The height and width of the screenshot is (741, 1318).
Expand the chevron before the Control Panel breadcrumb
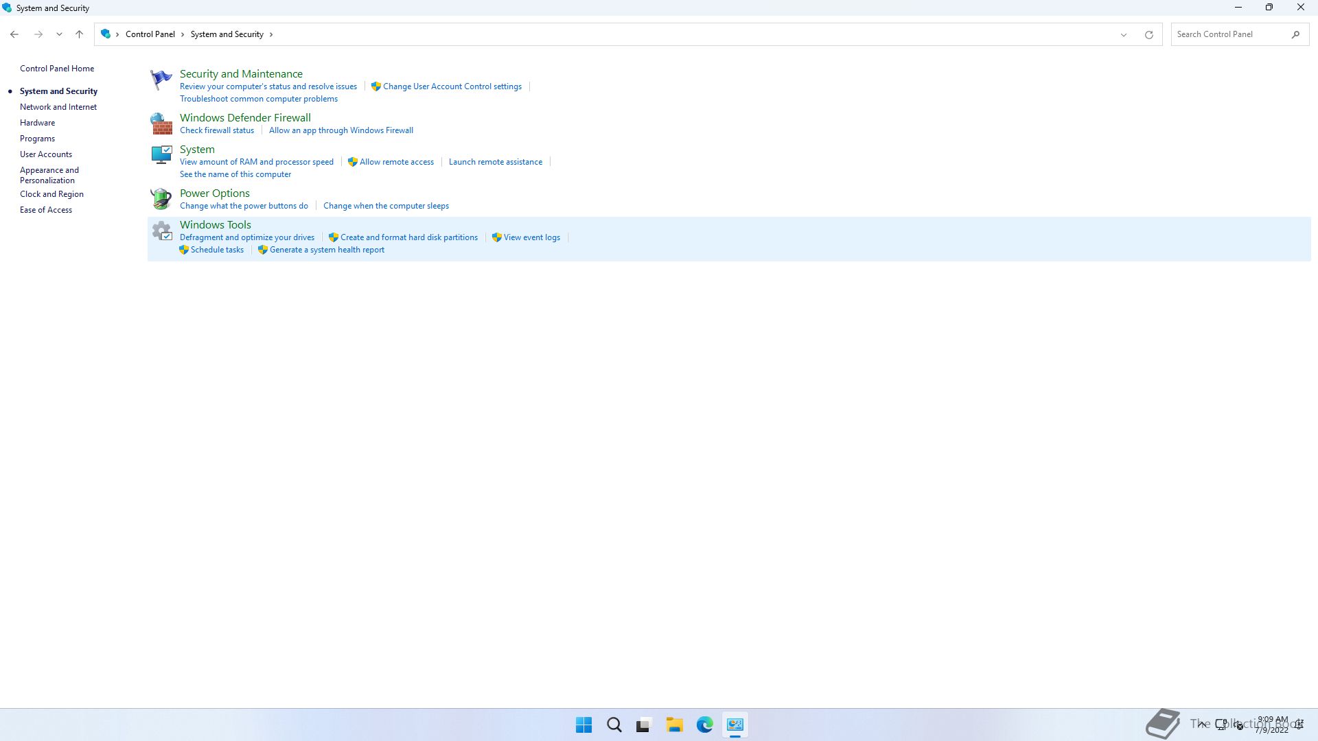[x=117, y=34]
